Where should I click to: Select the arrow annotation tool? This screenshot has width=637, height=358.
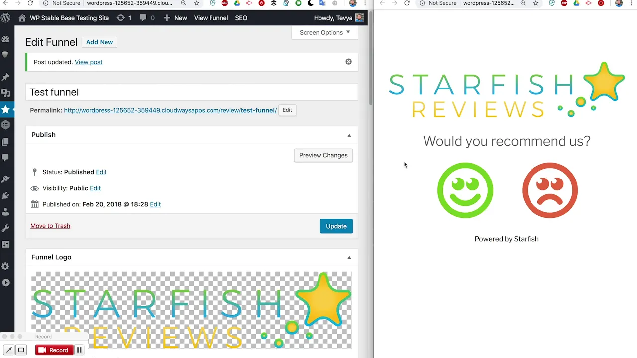pyautogui.click(x=8, y=350)
